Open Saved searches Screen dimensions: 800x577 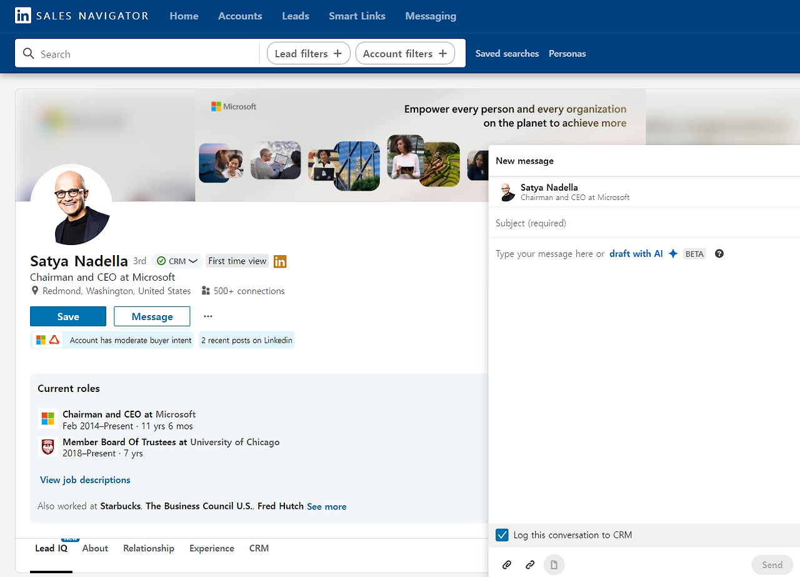pyautogui.click(x=507, y=54)
